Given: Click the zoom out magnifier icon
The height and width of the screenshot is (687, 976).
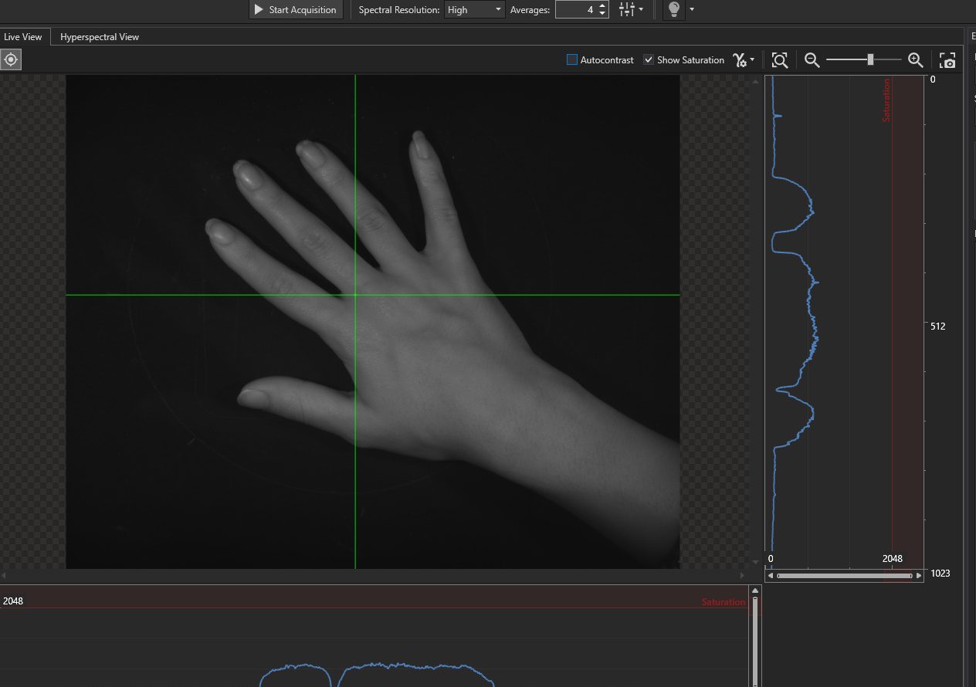Looking at the screenshot, I should coord(812,60).
